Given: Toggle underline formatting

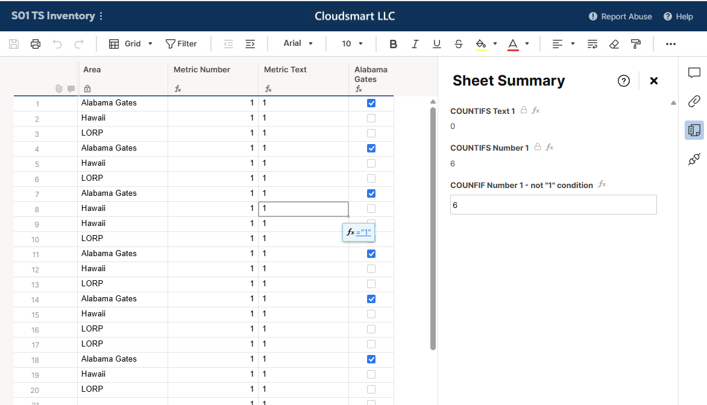Looking at the screenshot, I should coord(436,44).
